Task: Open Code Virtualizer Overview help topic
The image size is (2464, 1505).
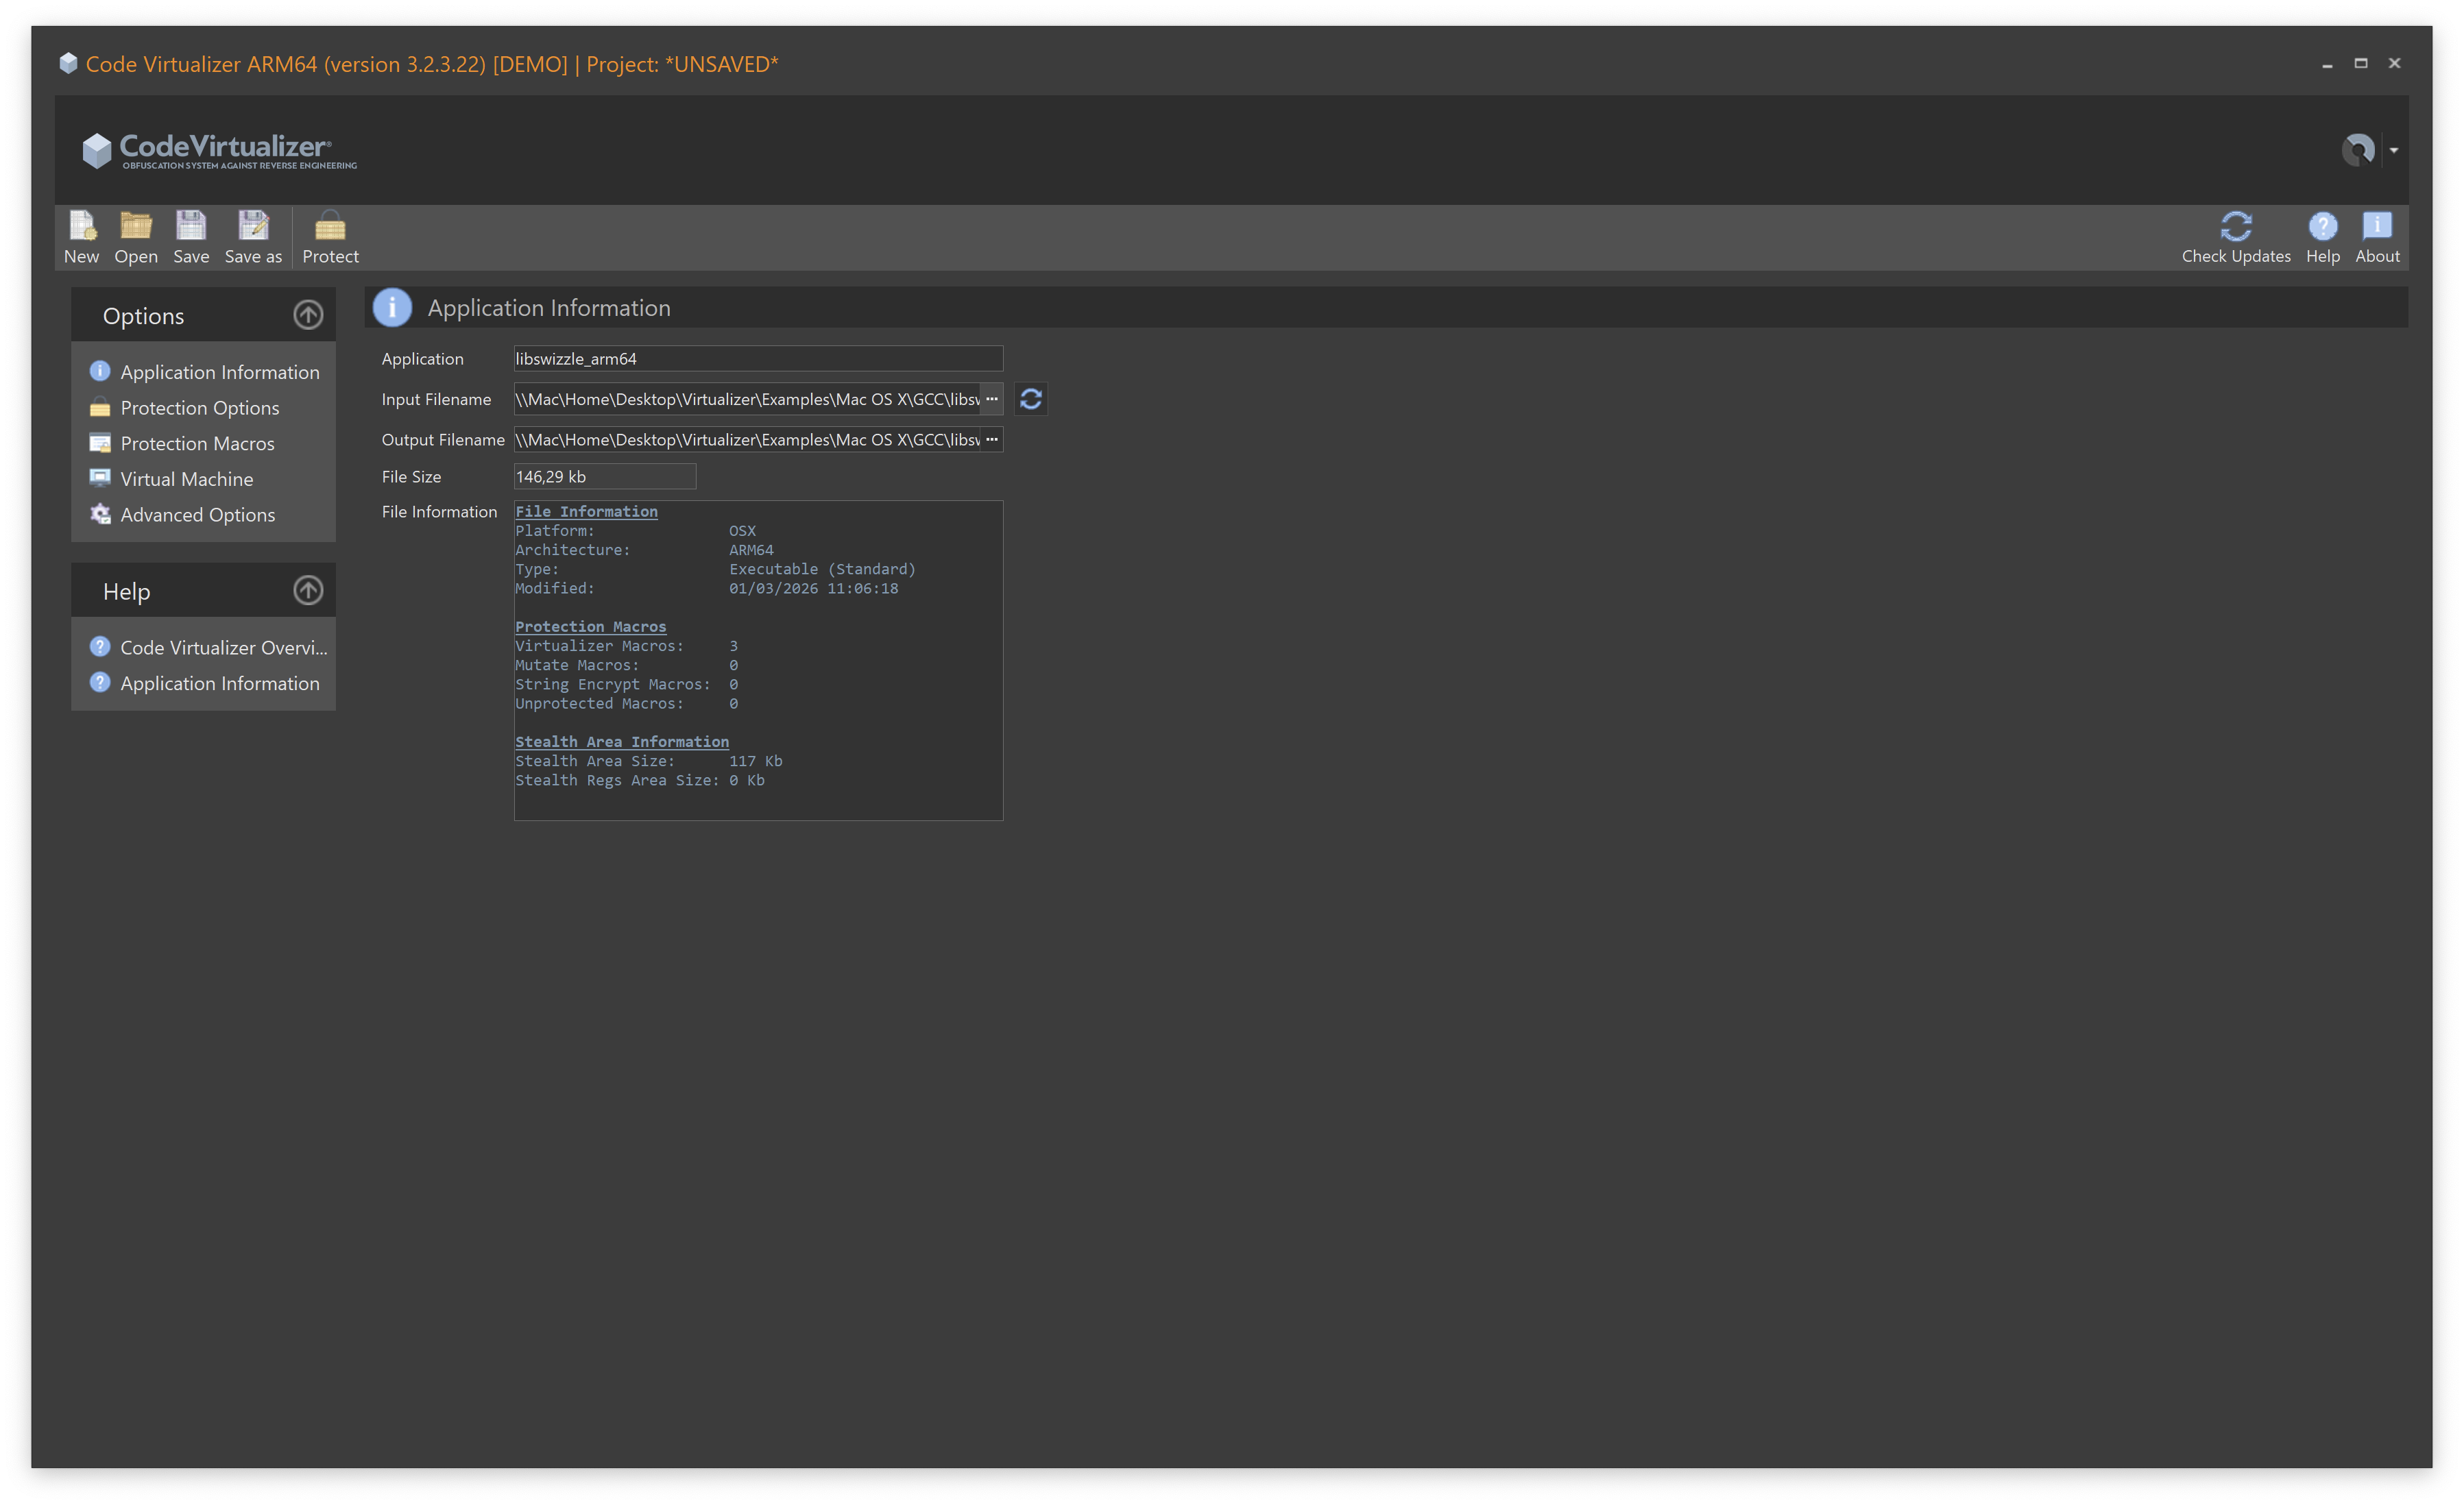Action: 209,648
